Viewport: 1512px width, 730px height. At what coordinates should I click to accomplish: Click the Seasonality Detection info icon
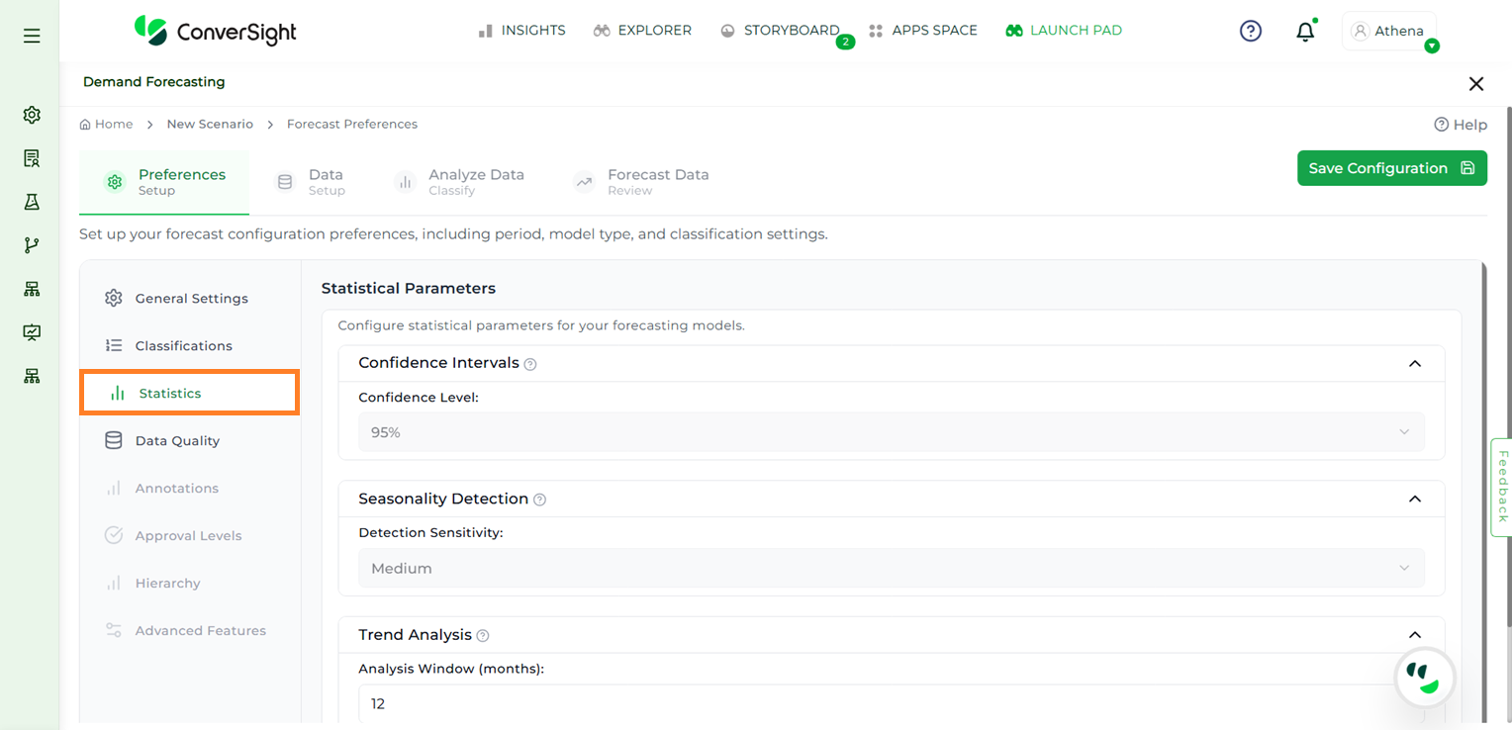coord(539,500)
